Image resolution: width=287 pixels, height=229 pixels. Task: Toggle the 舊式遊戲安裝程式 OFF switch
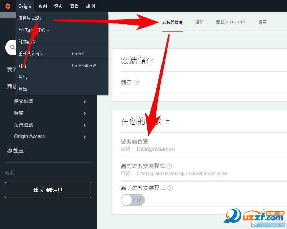click(133, 200)
